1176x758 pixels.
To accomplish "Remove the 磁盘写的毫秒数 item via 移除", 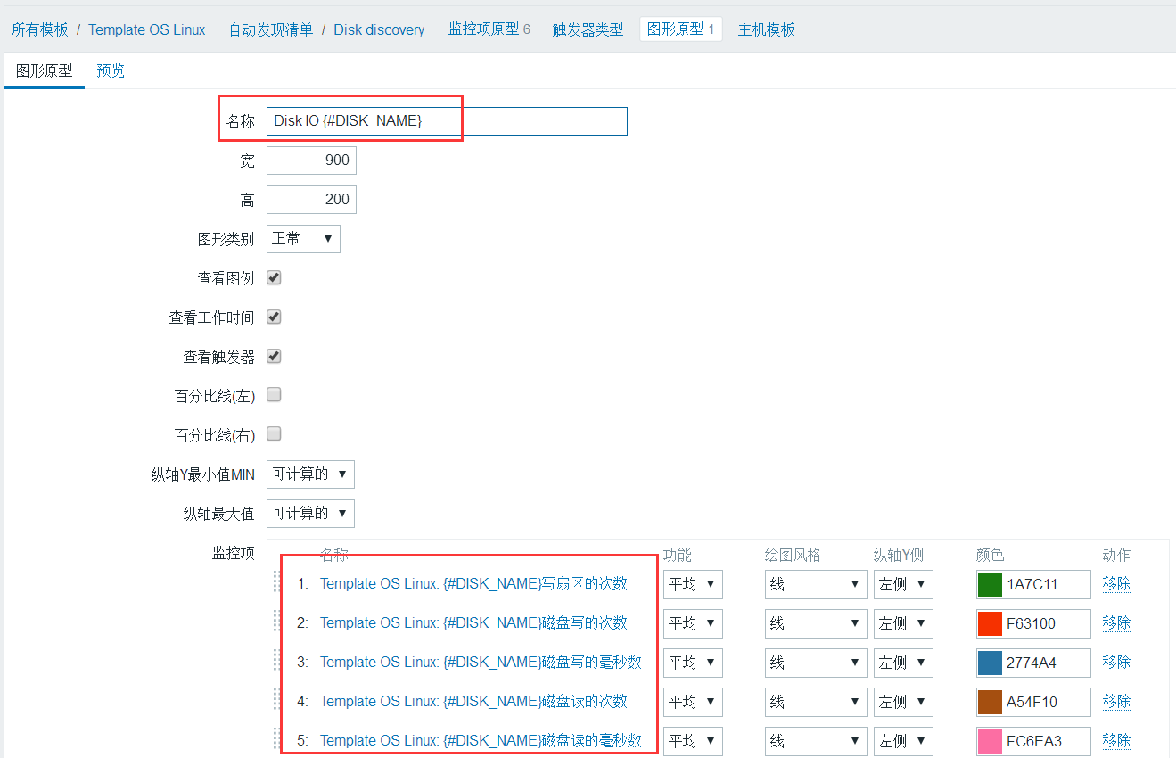I will [1116, 663].
